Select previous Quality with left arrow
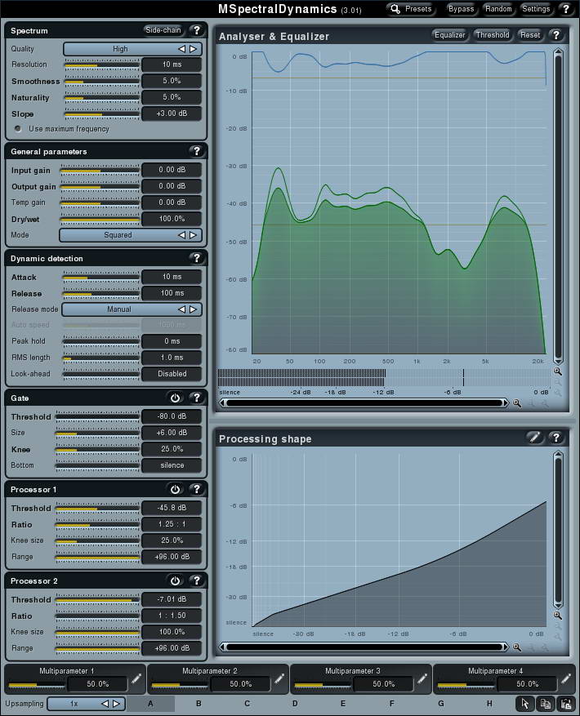Image resolution: width=580 pixels, height=716 pixels. [x=182, y=49]
